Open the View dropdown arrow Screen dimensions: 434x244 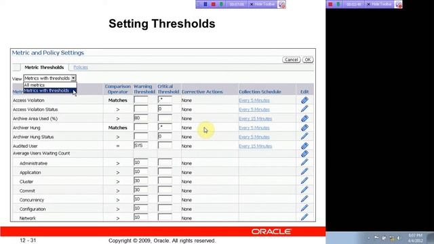[x=73, y=79]
